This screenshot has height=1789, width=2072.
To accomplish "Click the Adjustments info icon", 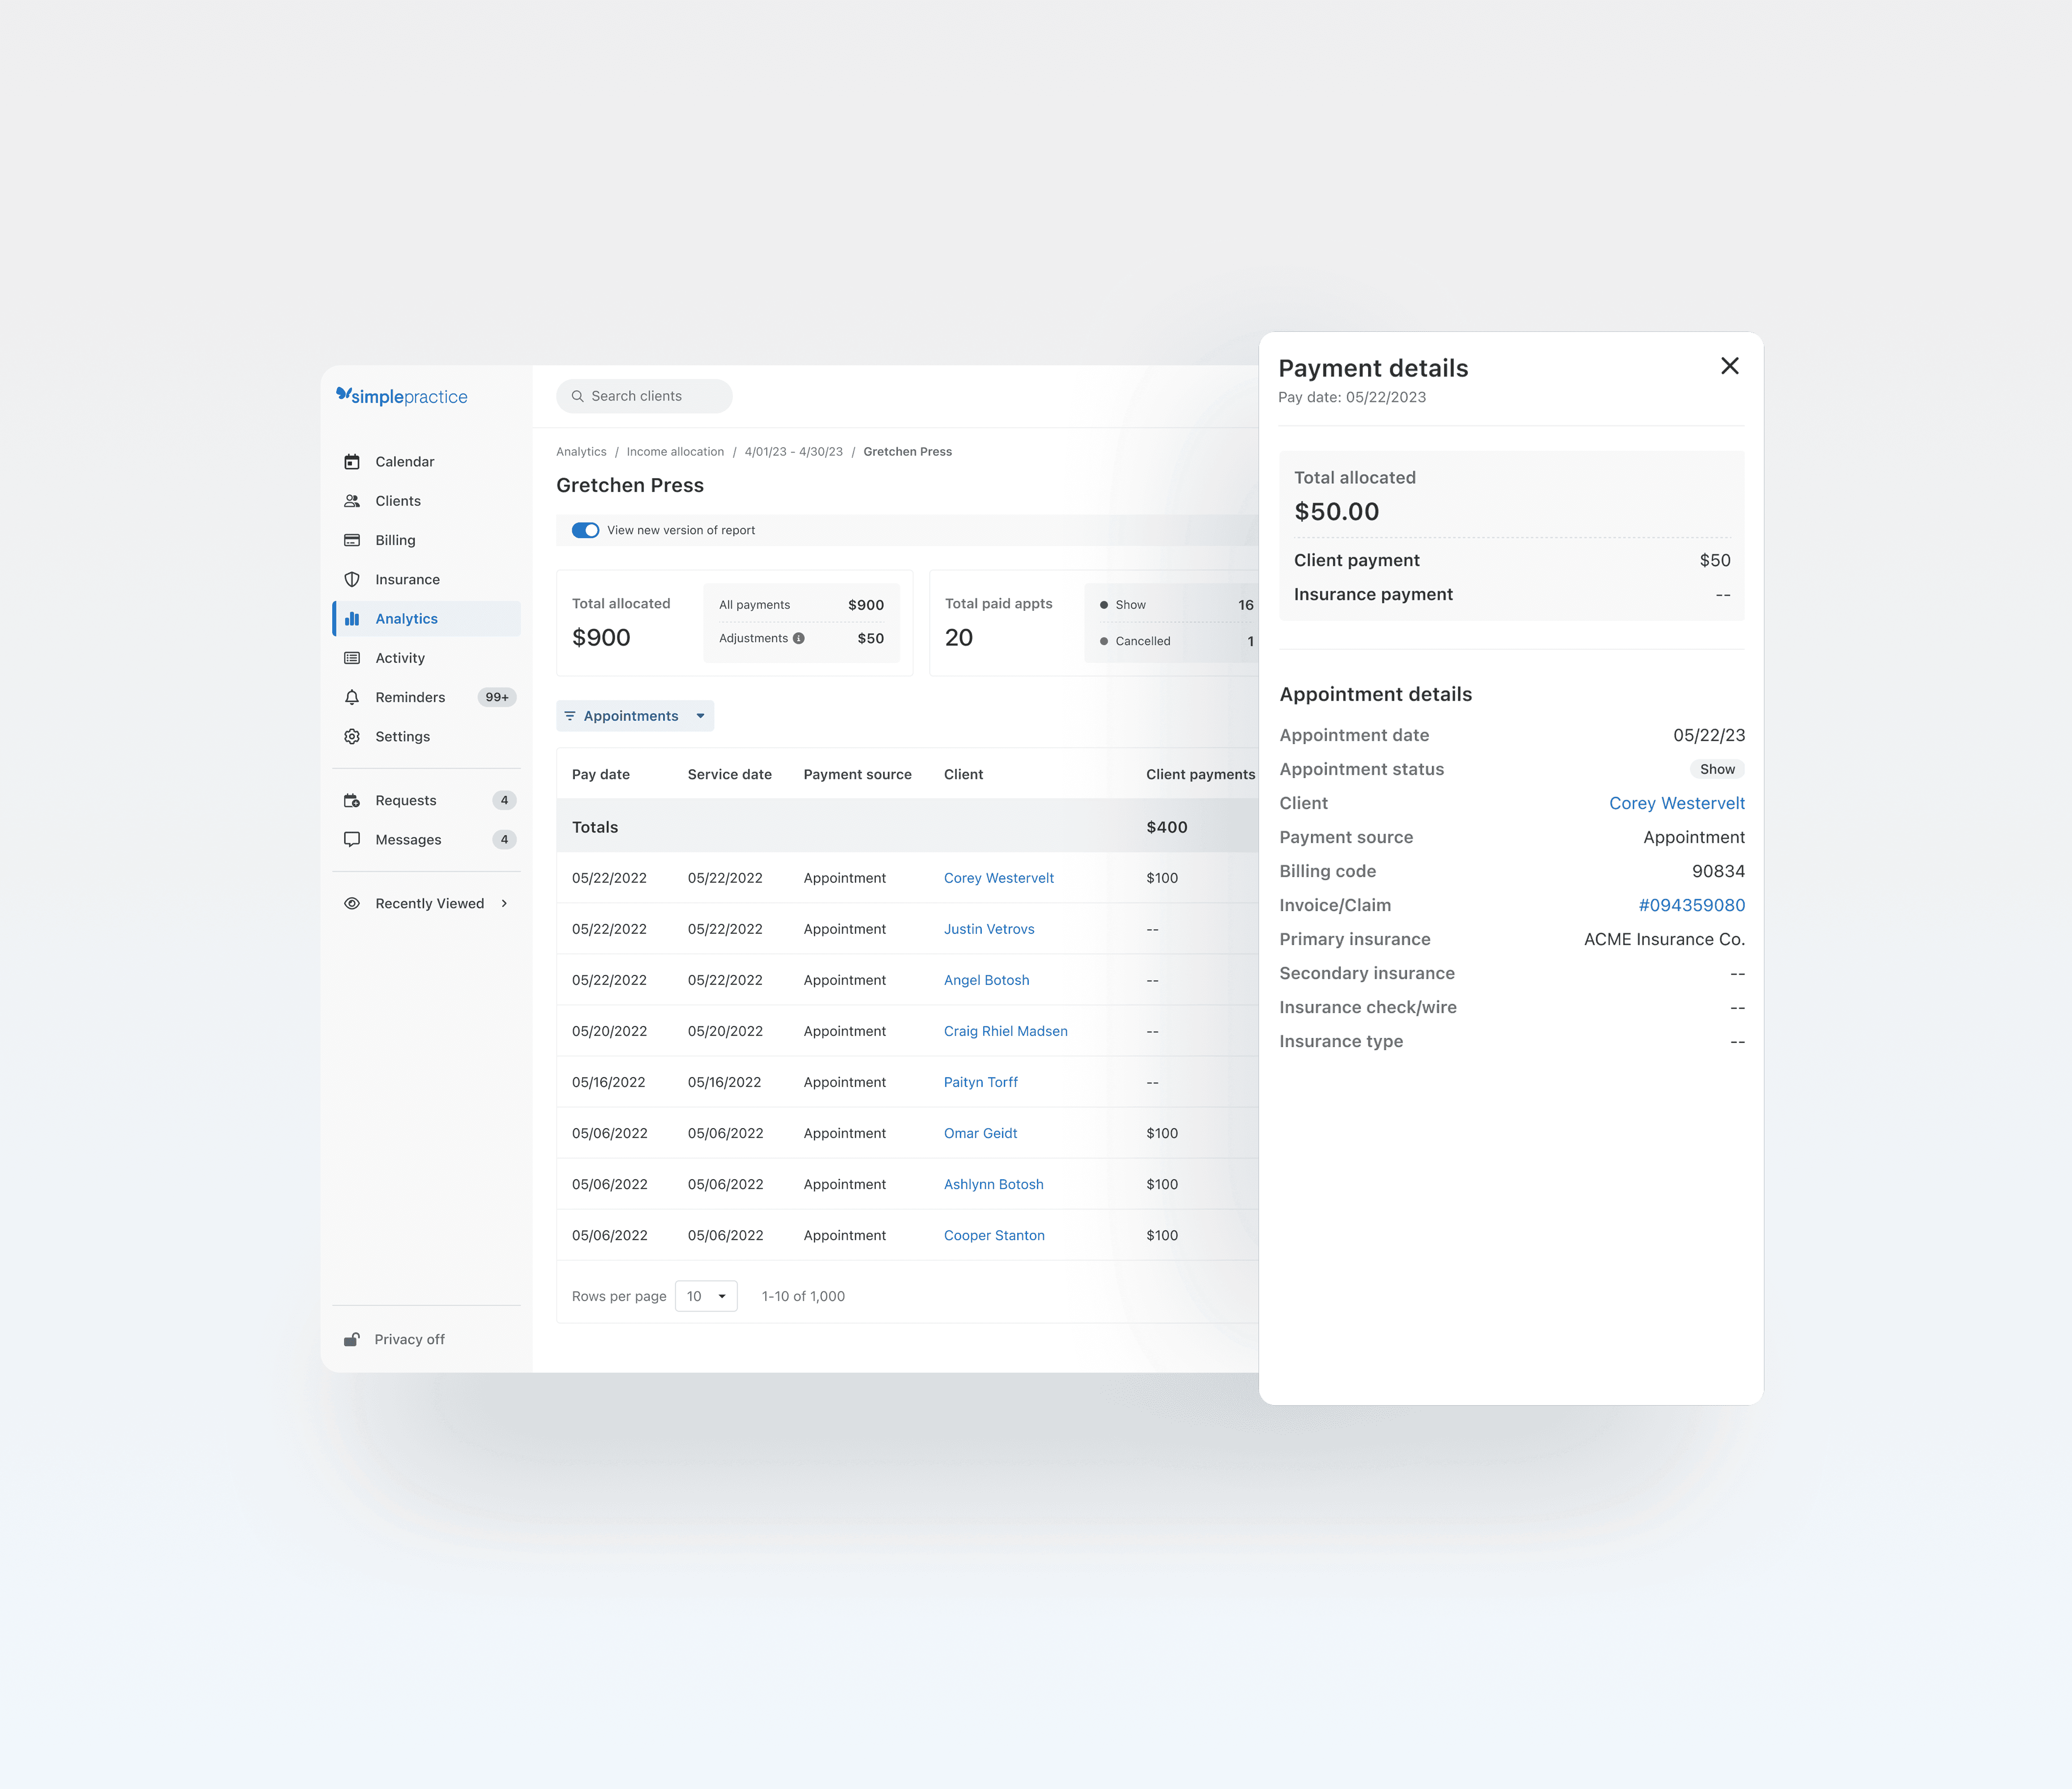I will (799, 639).
